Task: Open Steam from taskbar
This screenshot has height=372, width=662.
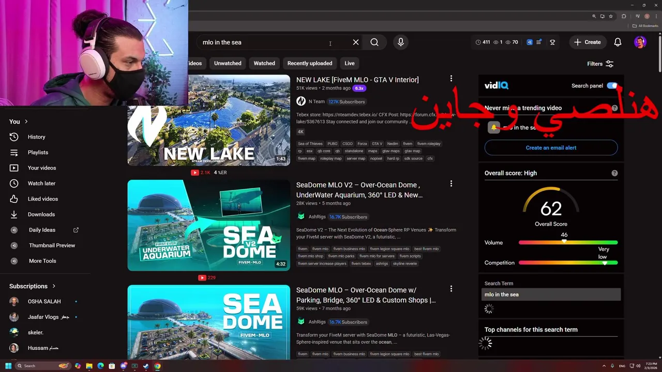Action: 146,366
